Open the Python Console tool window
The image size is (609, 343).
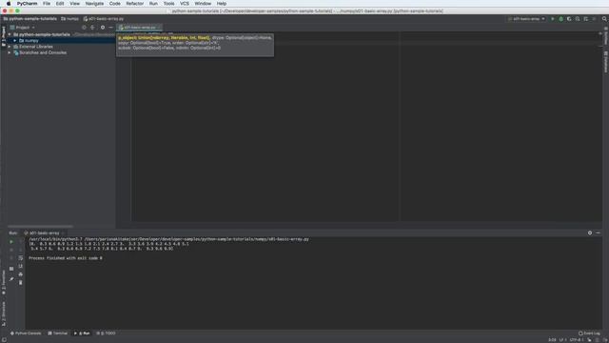(26, 333)
